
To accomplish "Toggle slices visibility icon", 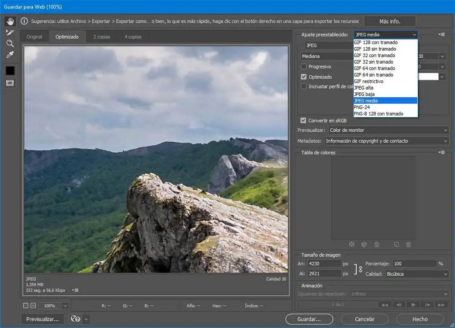I will click(x=10, y=83).
